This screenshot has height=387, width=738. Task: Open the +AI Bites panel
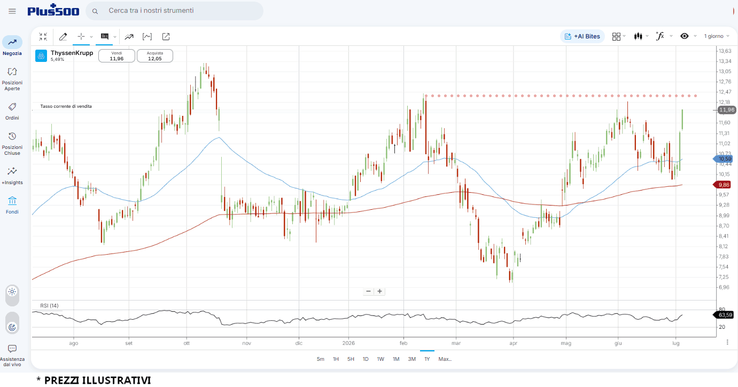582,36
